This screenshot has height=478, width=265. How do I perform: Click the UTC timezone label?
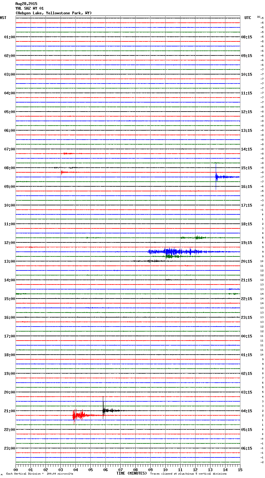pos(248,18)
